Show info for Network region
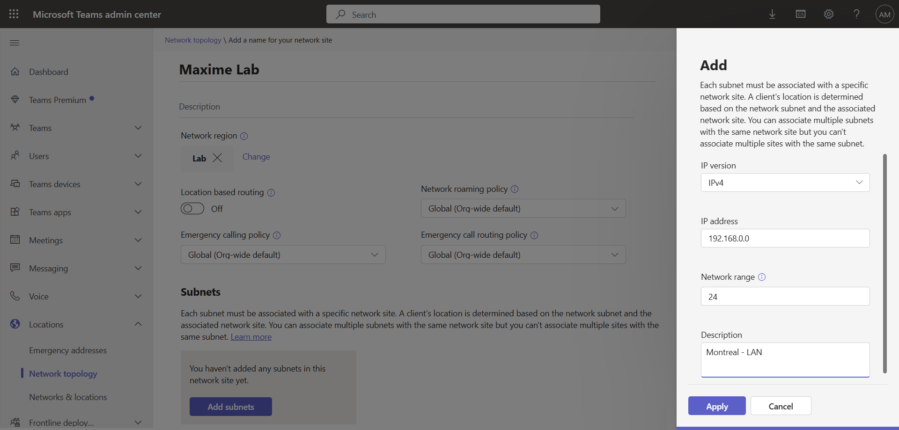899x430 pixels. tap(244, 136)
